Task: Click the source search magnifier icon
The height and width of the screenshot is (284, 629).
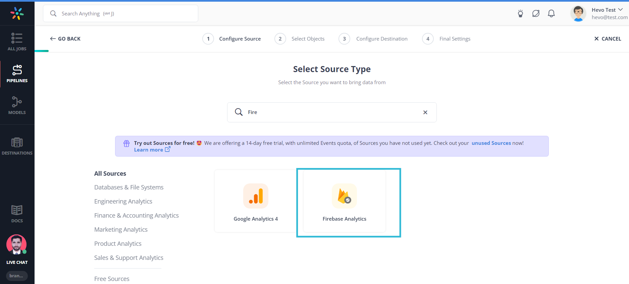Action: (239, 112)
